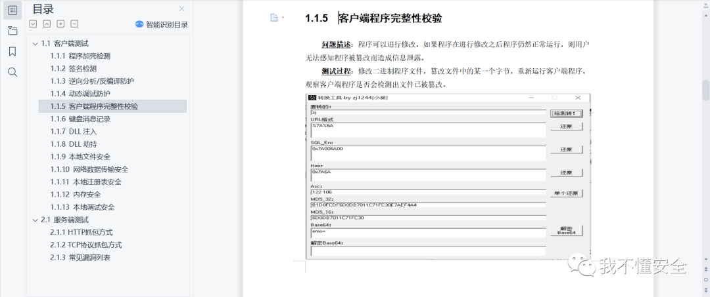
Task: Click the expand-all down-arrow box icon
Action: tap(33, 24)
